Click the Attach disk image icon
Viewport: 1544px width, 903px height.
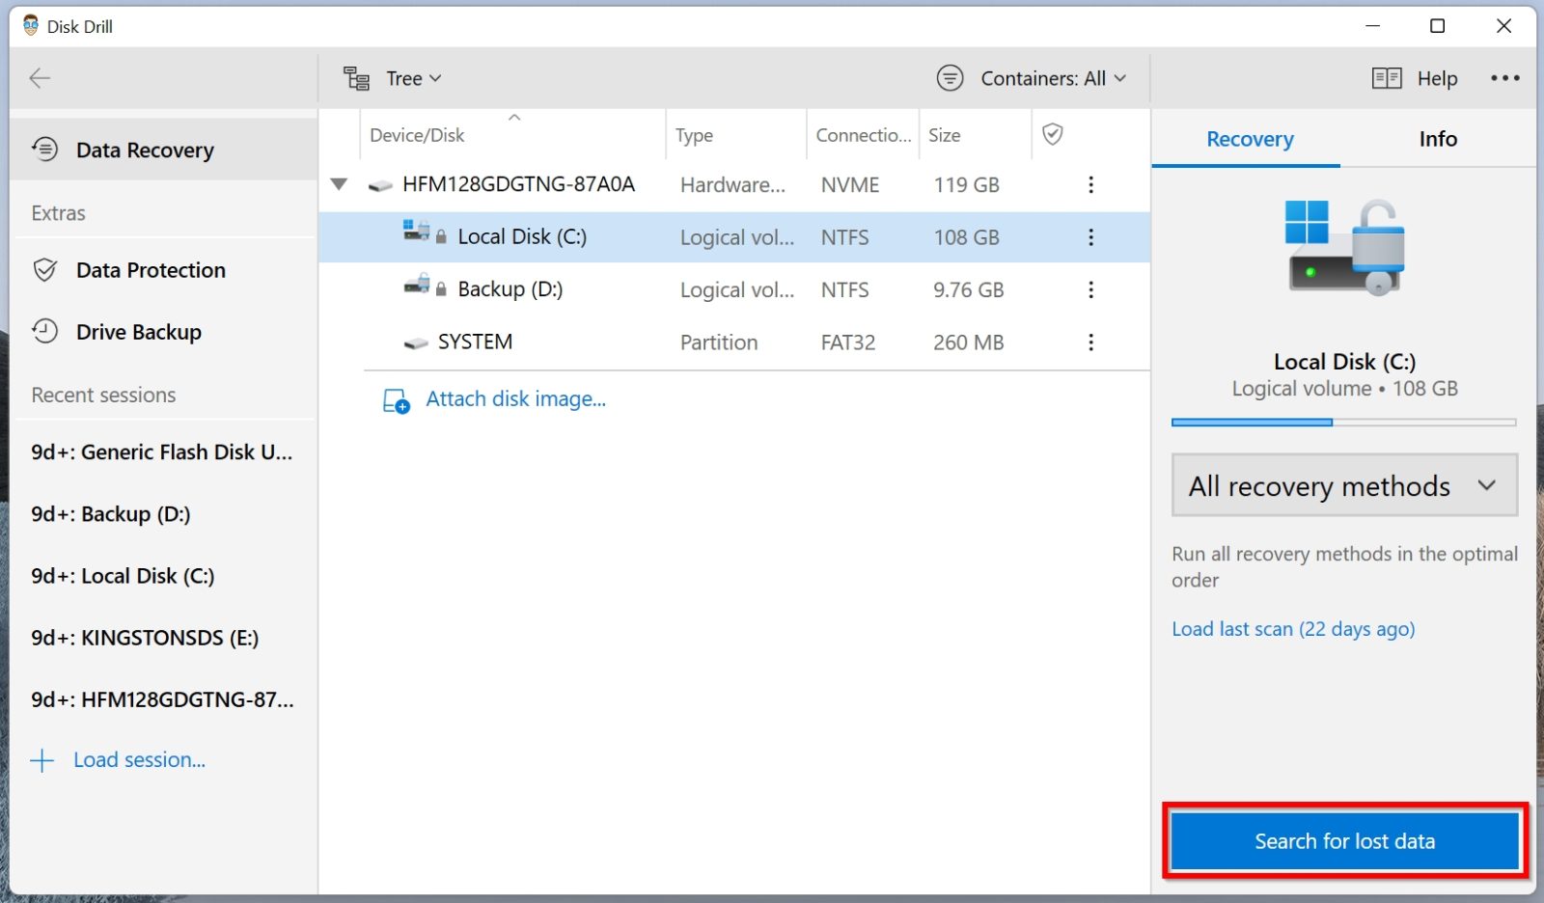(396, 399)
